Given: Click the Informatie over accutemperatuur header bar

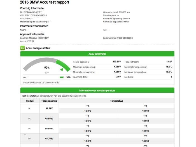Looking at the screenshot, I should [97, 90].
